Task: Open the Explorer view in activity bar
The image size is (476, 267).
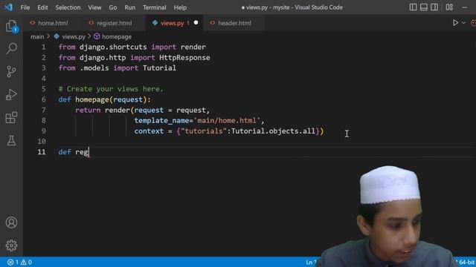Action: coord(11,27)
